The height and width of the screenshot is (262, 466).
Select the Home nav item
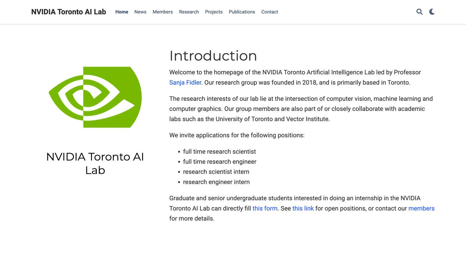[x=122, y=12]
